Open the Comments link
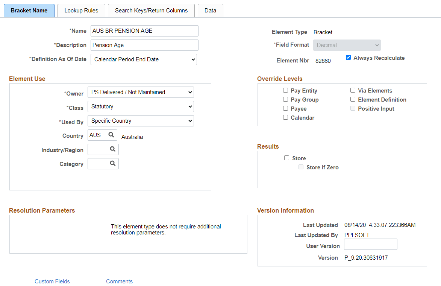Viewport: 441px width, 286px height. 119,281
